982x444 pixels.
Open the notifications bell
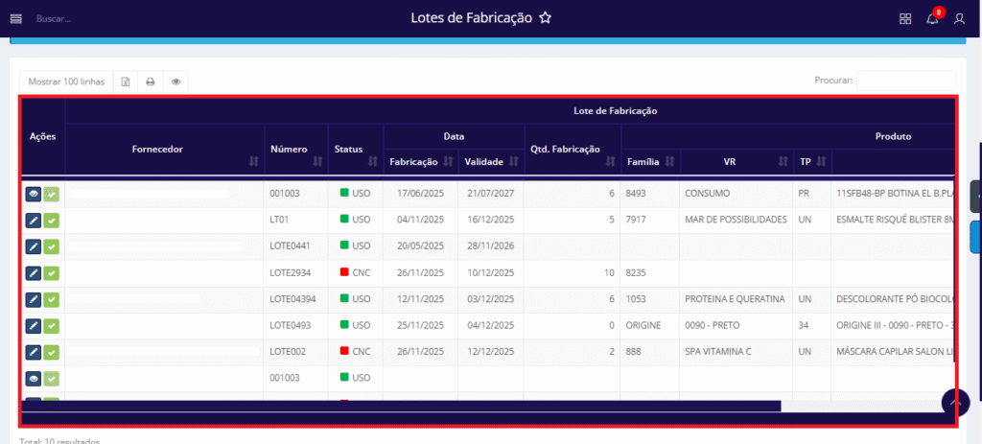[932, 19]
